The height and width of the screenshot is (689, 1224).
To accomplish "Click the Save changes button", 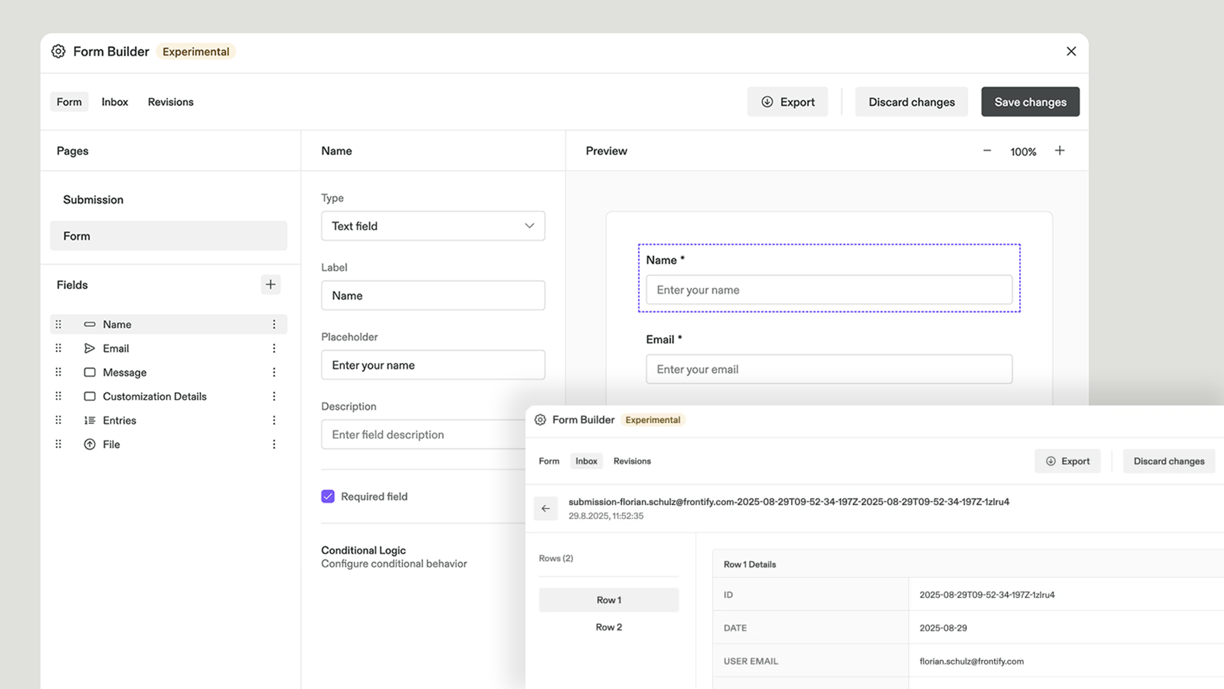I will [1030, 102].
